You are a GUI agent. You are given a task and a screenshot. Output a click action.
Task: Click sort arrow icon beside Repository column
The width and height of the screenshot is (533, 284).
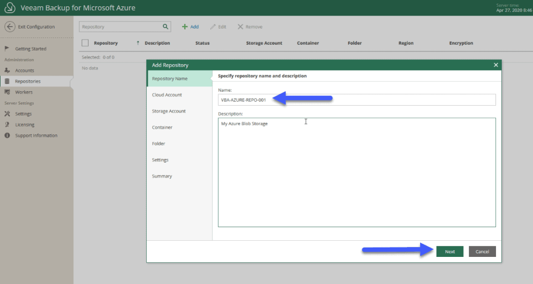point(137,43)
